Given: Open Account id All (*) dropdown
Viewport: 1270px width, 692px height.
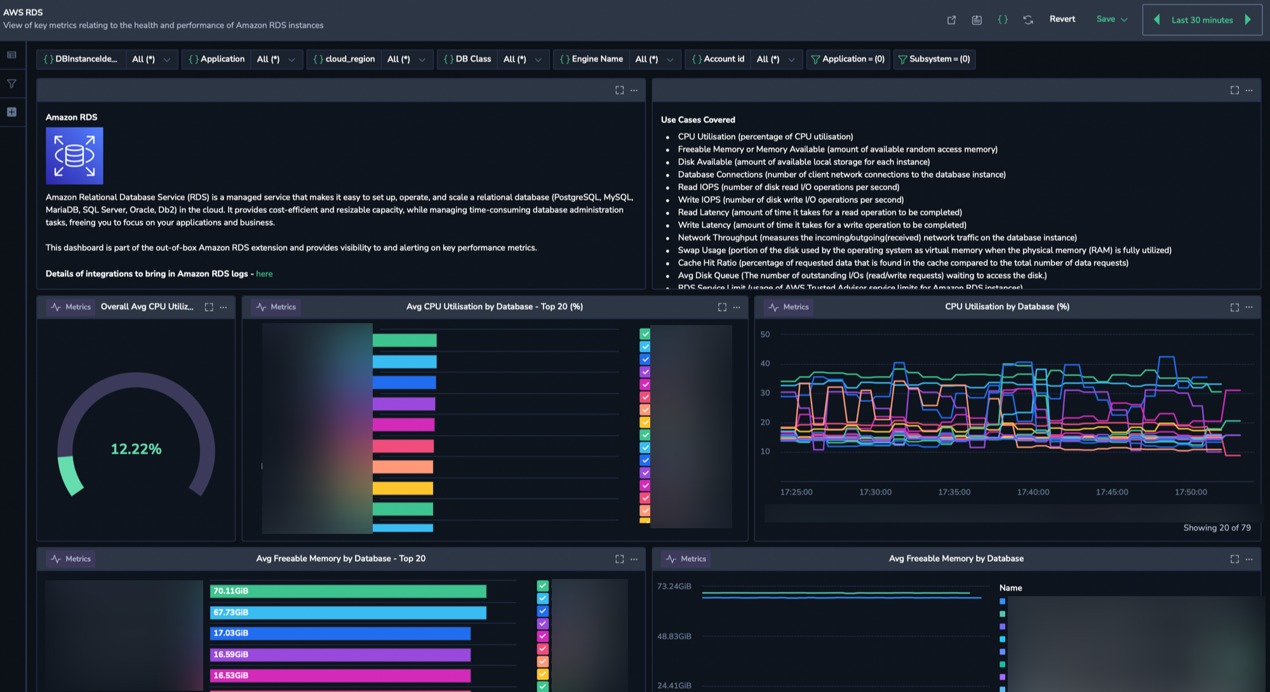Looking at the screenshot, I should coord(776,59).
